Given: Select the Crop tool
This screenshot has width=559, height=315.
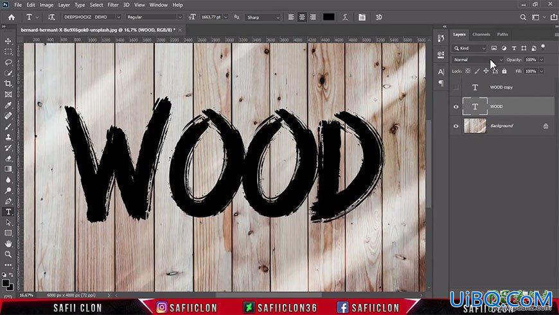Looking at the screenshot, I should [x=8, y=83].
